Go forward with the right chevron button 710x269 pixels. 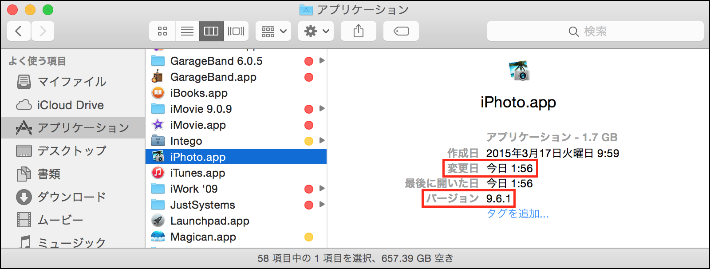(x=43, y=31)
